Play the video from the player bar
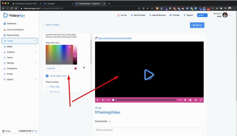This screenshot has height=136, width=237. (x=98, y=100)
